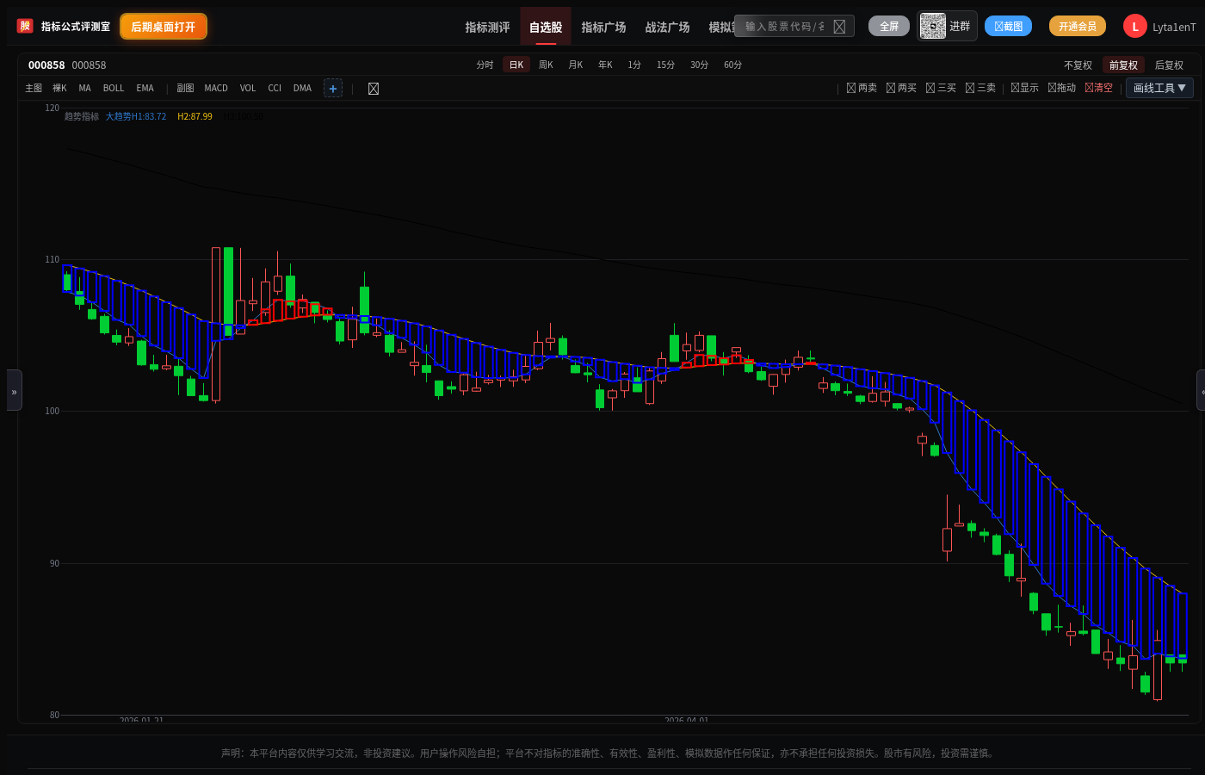Toggle the 两卖 signal marker
Screen dimensions: 1205x775
(862, 88)
